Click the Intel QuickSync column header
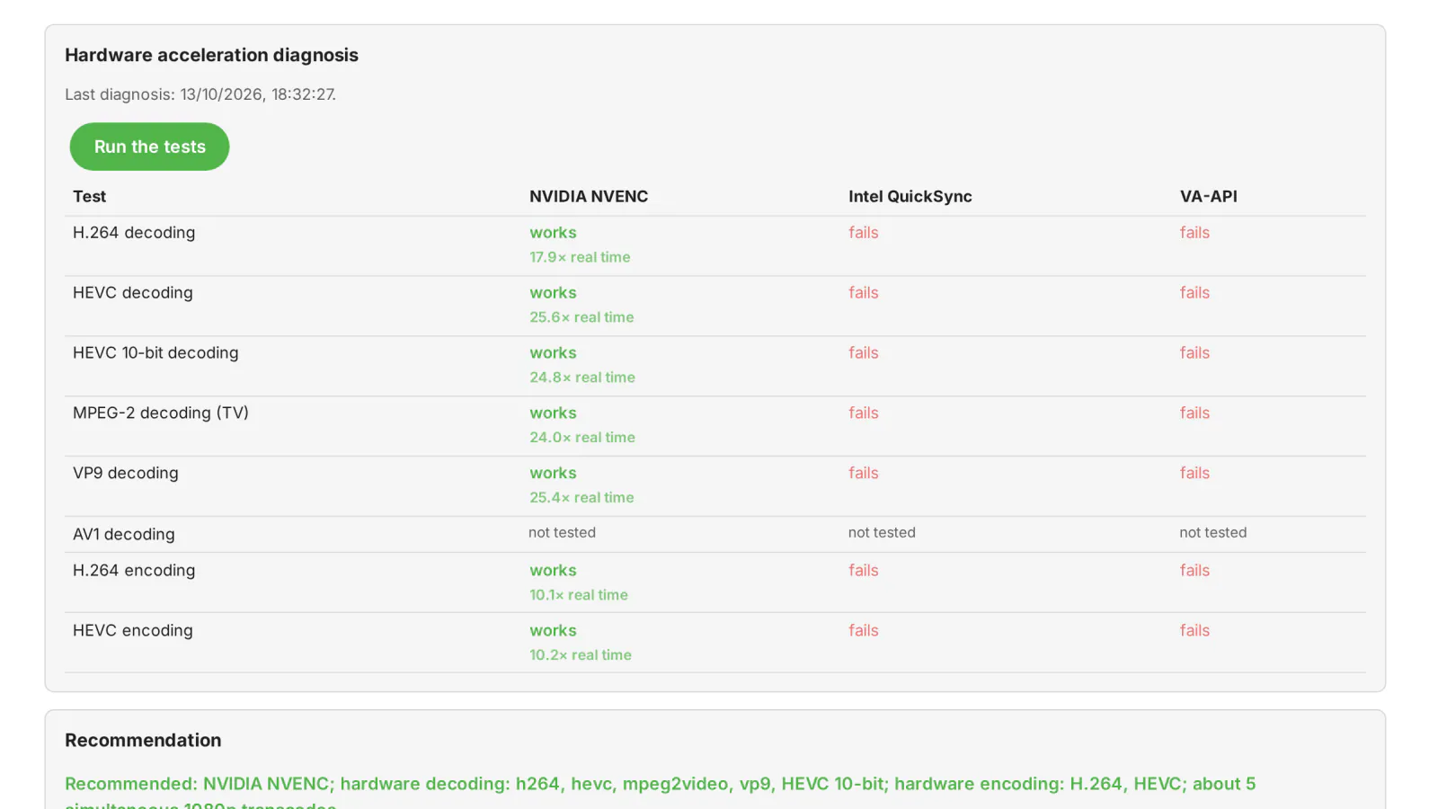This screenshot has width=1438, height=809. click(910, 197)
